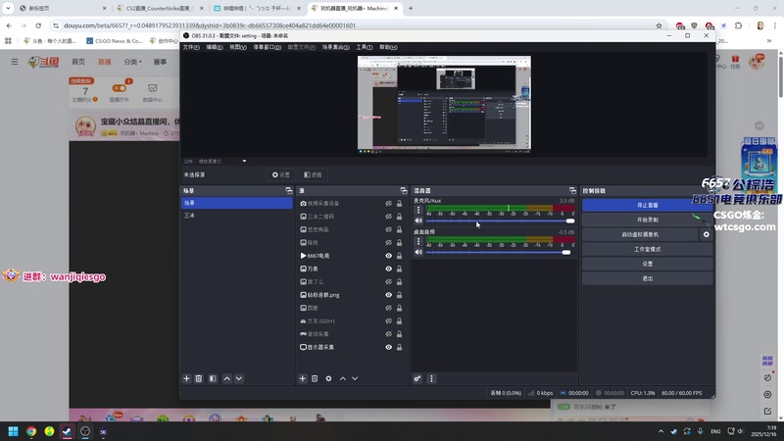Undock the Sources panel with its float icon
Image resolution: width=784 pixels, height=441 pixels.
pyautogui.click(x=404, y=190)
